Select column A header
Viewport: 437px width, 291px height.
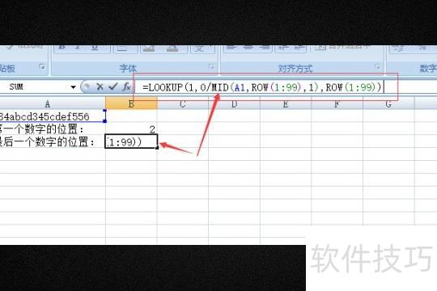(53, 104)
